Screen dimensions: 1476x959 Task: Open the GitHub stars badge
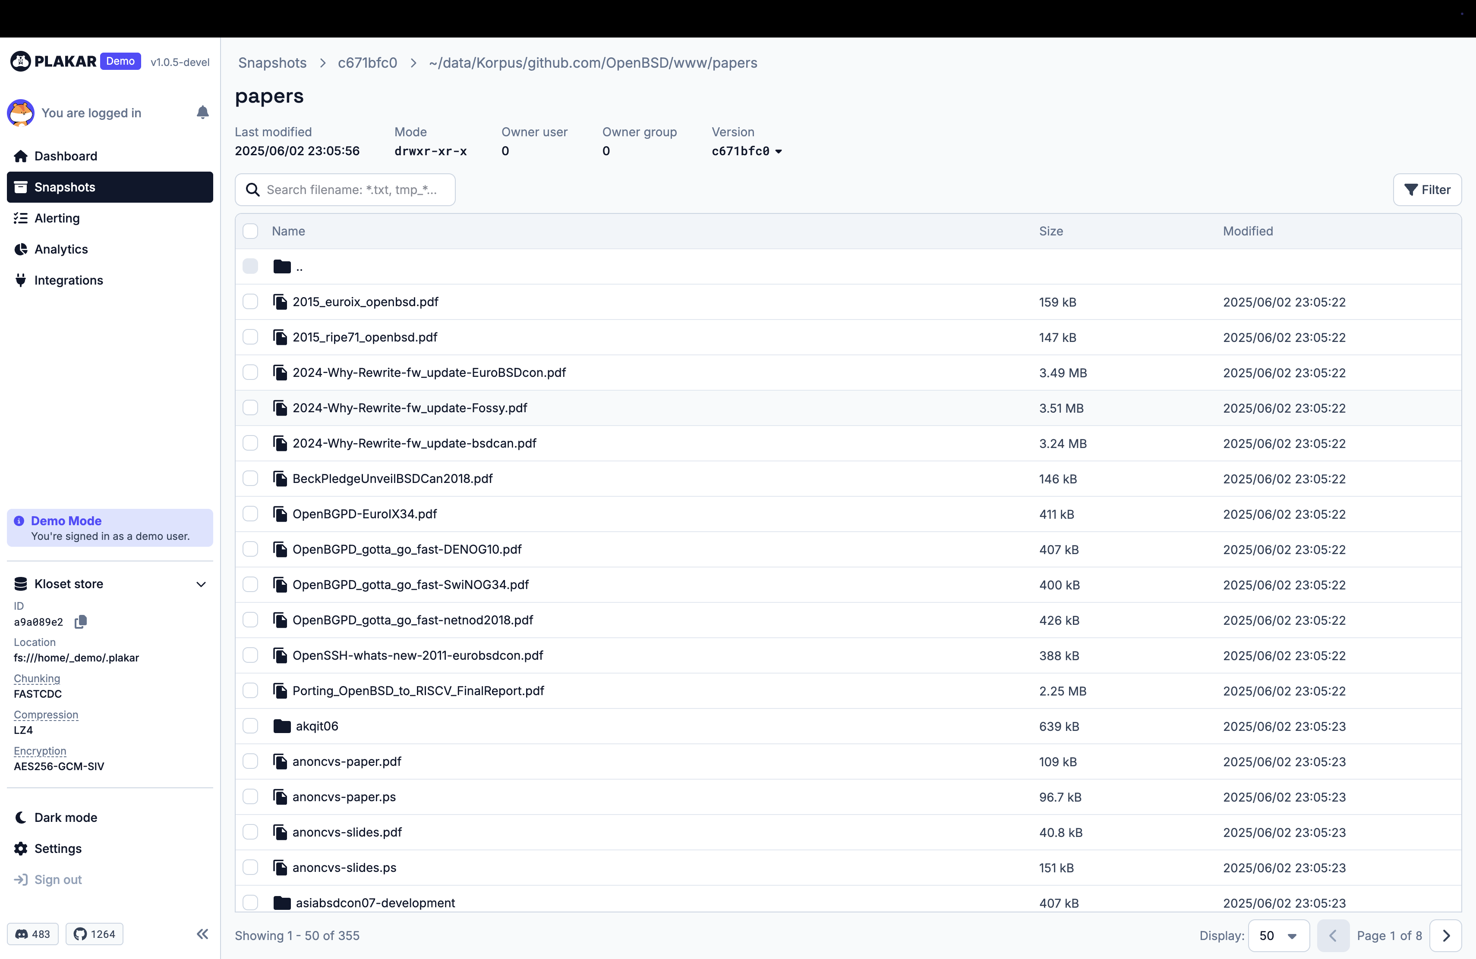[x=94, y=934]
